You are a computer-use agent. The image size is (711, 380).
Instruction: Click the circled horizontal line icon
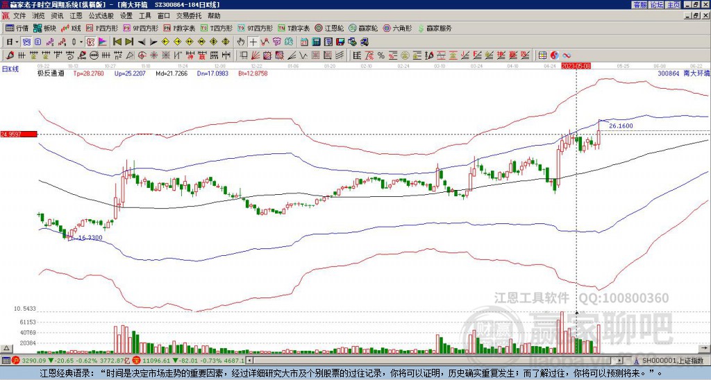point(93,55)
